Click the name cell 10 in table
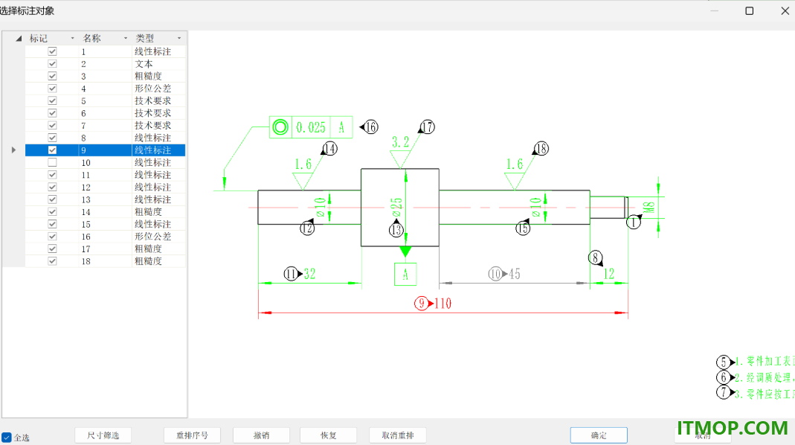The width and height of the screenshot is (795, 445). [105, 162]
